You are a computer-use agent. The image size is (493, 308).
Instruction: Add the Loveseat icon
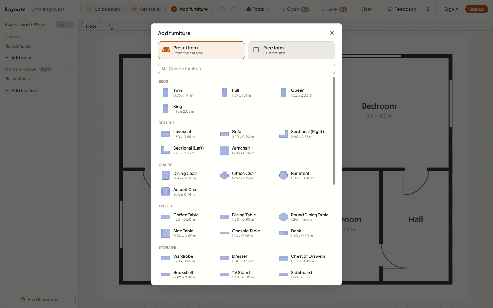(166, 134)
